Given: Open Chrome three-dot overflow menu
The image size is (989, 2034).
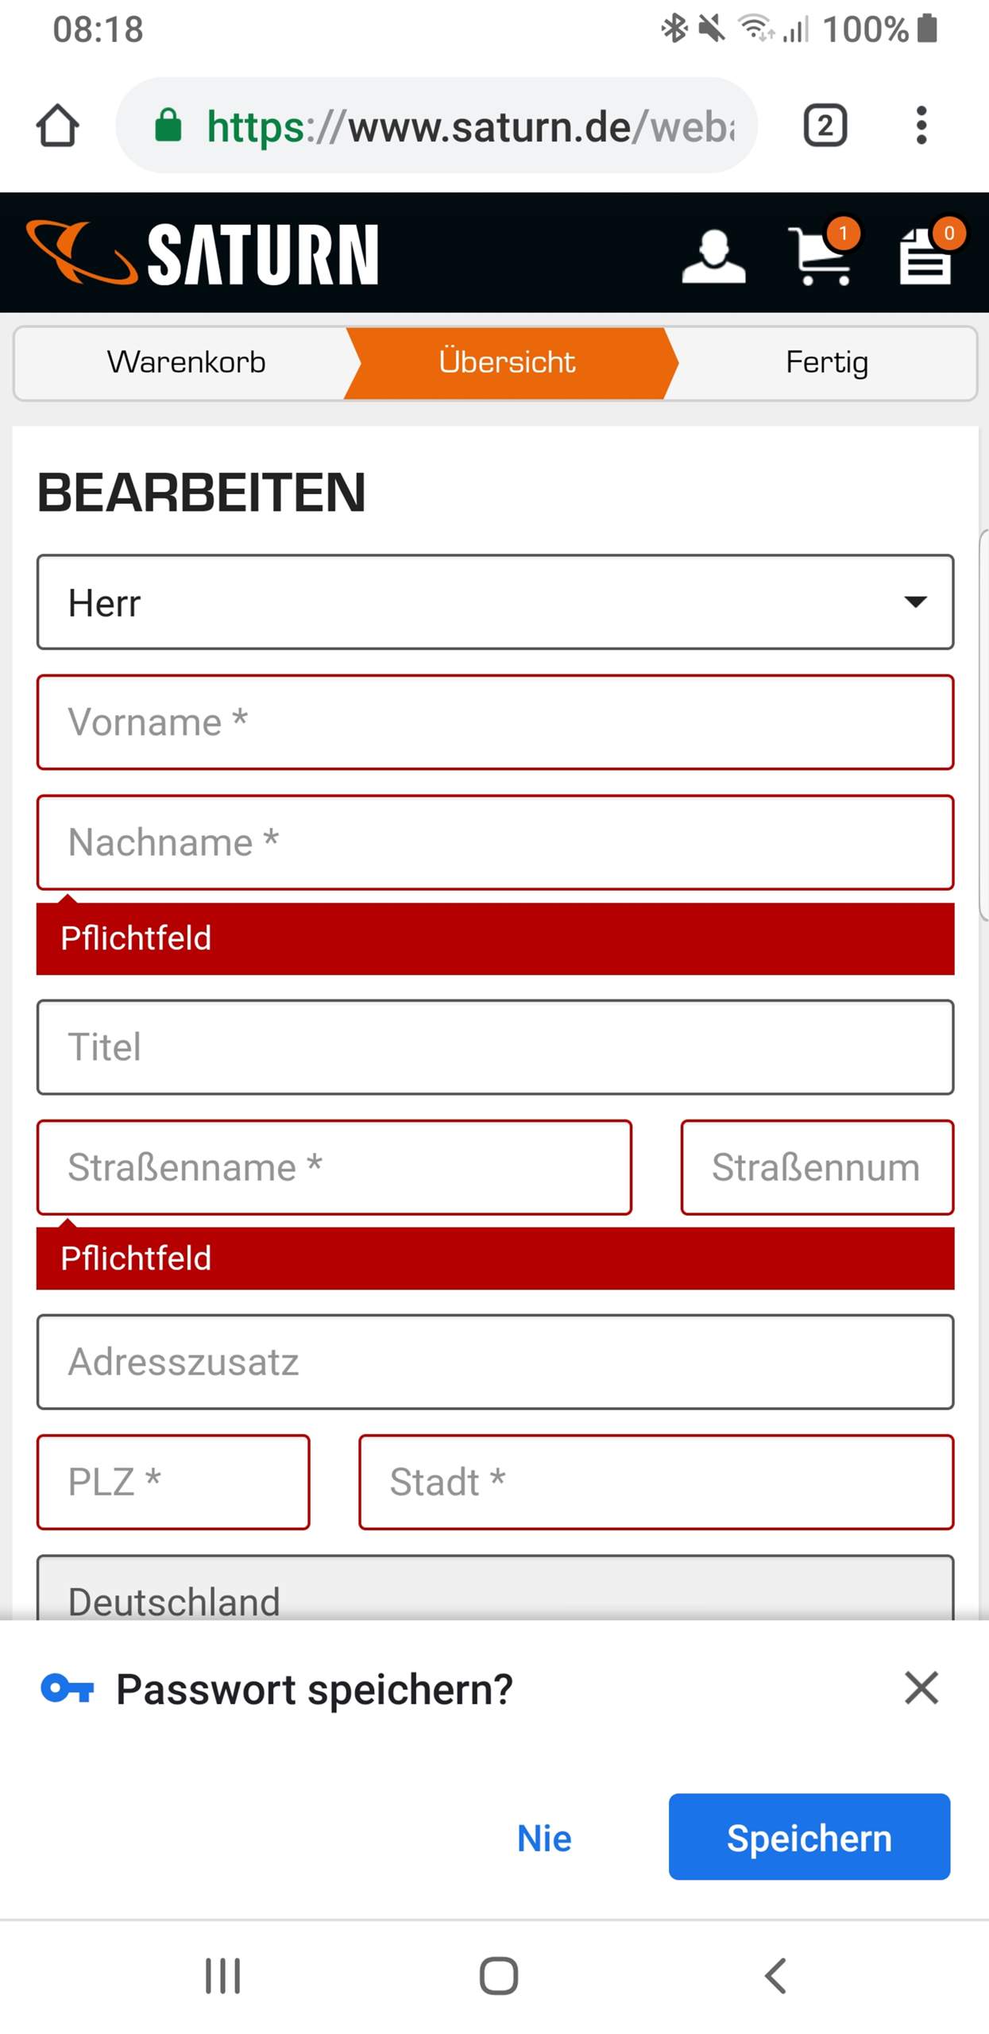Looking at the screenshot, I should [921, 126].
